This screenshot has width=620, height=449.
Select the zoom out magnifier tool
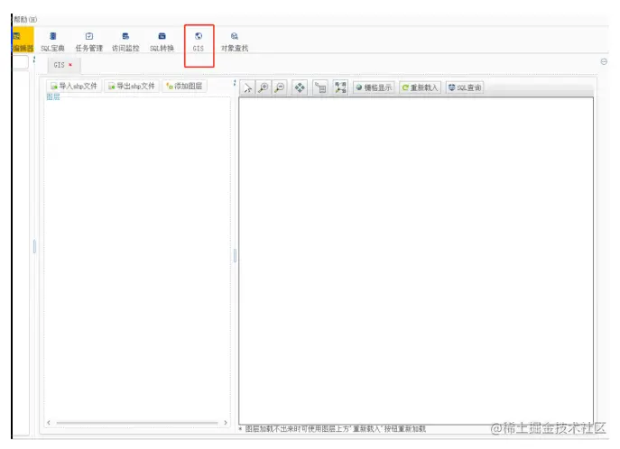[x=280, y=87]
